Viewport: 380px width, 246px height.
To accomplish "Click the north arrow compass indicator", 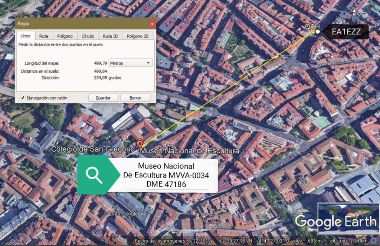I will pyautogui.click(x=354, y=12).
